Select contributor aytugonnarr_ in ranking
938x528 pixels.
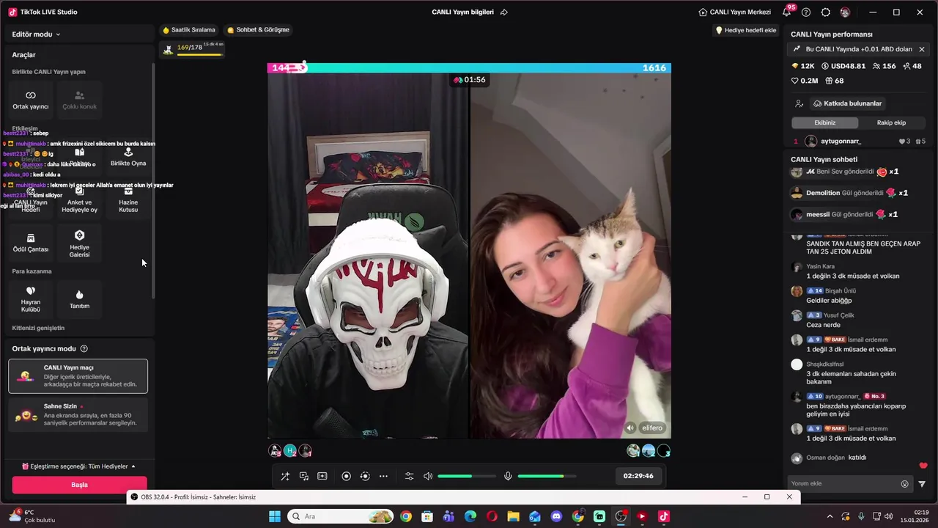(858, 142)
